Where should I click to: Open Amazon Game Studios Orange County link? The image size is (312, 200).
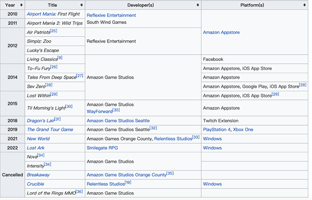click(126, 175)
